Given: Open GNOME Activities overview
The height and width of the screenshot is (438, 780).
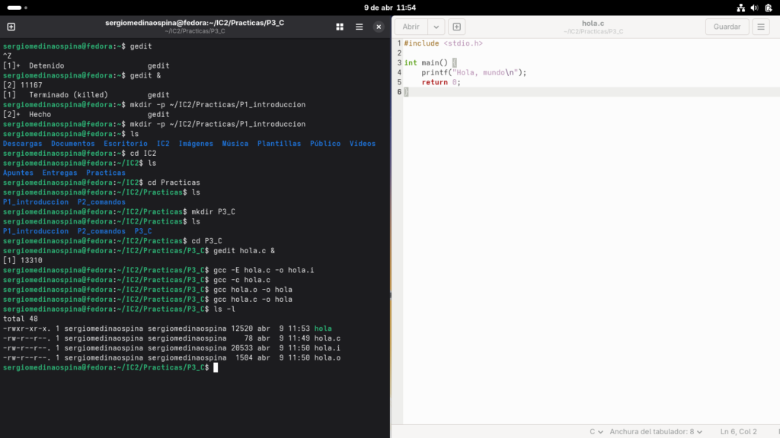Looking at the screenshot, I should click(x=14, y=7).
